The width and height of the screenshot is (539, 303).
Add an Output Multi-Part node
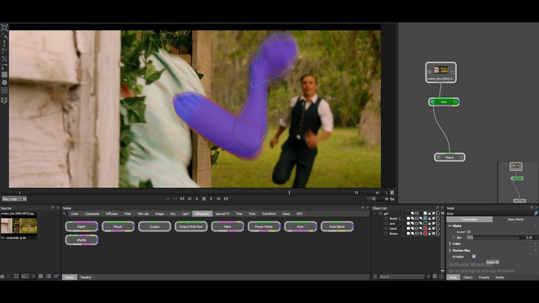(x=191, y=226)
